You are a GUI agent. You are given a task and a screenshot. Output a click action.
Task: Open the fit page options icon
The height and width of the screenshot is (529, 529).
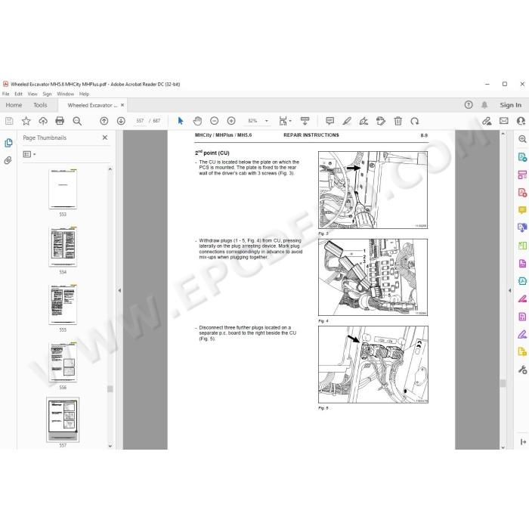tap(283, 121)
